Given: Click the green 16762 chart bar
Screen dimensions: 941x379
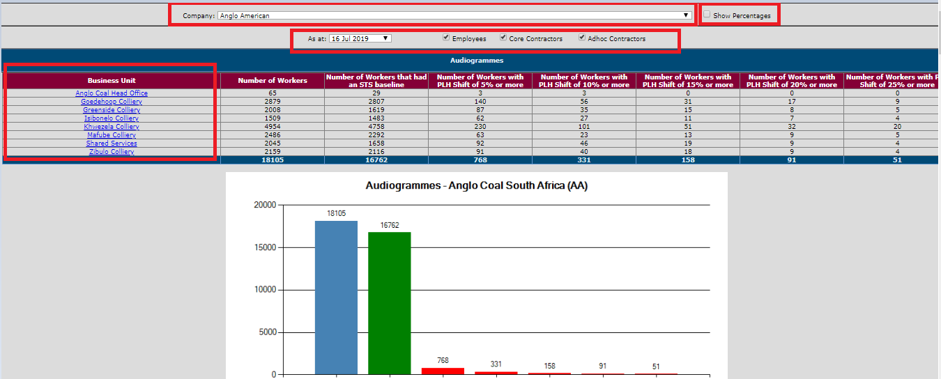Looking at the screenshot, I should 390,303.
